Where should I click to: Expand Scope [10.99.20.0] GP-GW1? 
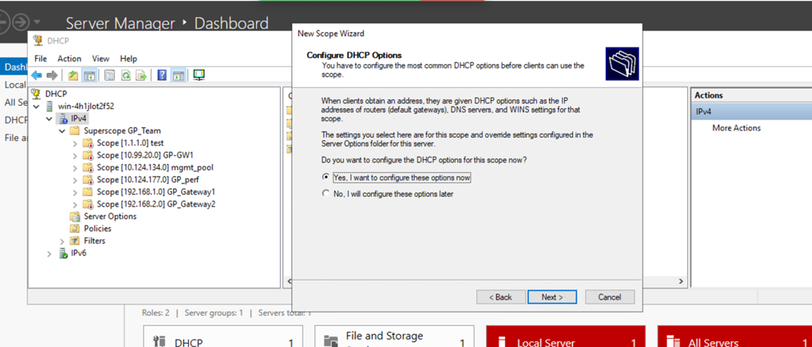pyautogui.click(x=75, y=155)
